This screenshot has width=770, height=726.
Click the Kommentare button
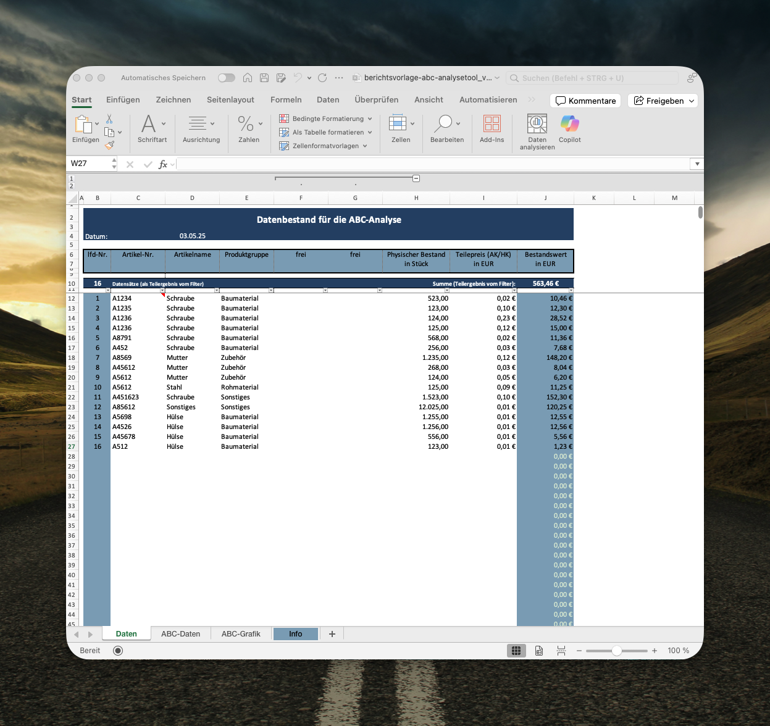click(586, 101)
